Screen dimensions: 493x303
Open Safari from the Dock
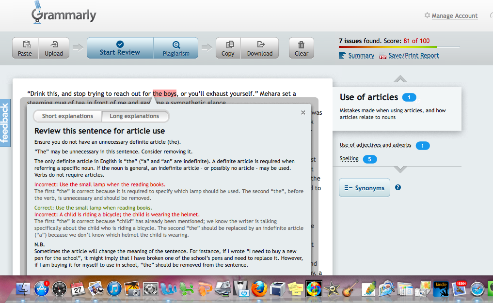[x=477, y=289]
